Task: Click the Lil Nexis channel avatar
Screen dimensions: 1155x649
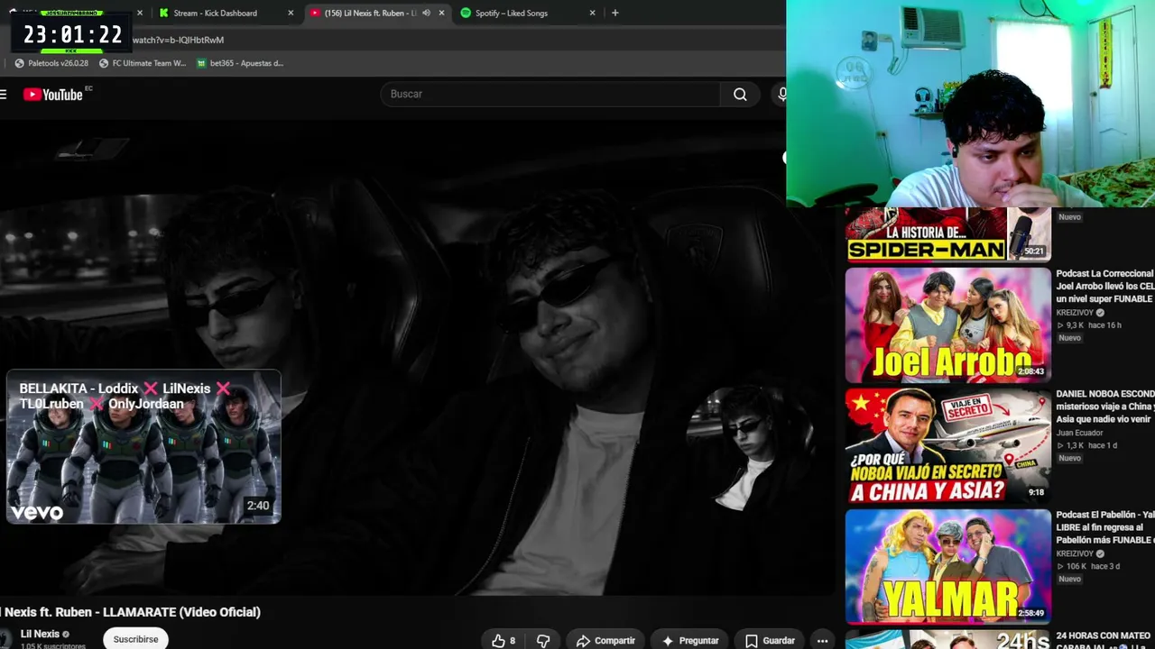Action: [5, 638]
